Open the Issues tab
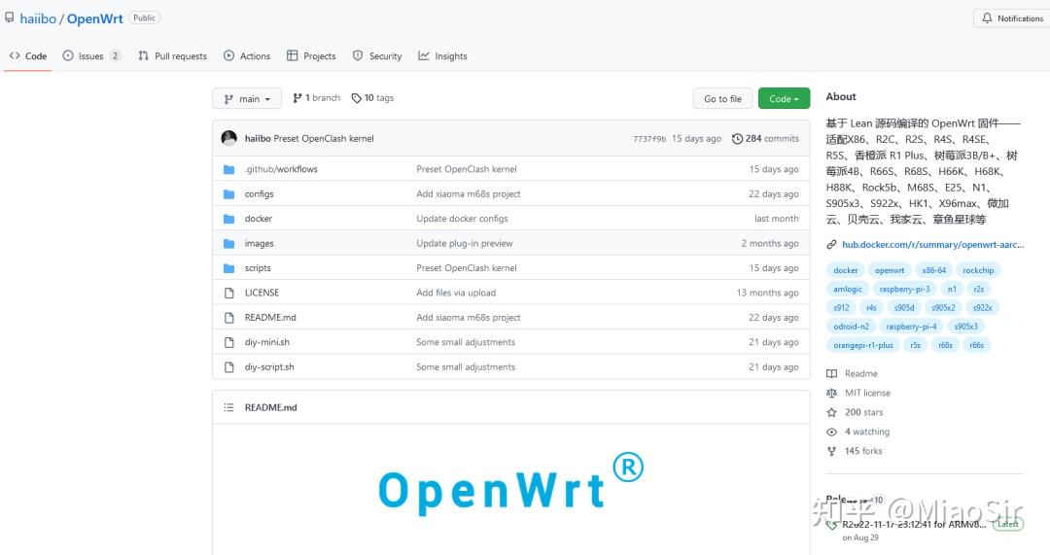 click(x=91, y=56)
